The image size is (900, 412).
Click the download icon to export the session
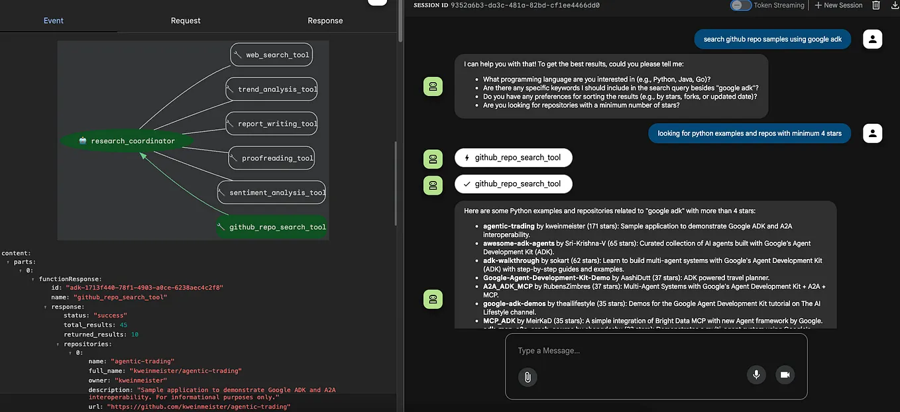(893, 5)
